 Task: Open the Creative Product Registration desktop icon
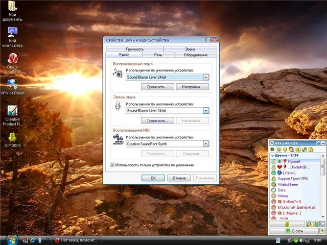point(13,111)
